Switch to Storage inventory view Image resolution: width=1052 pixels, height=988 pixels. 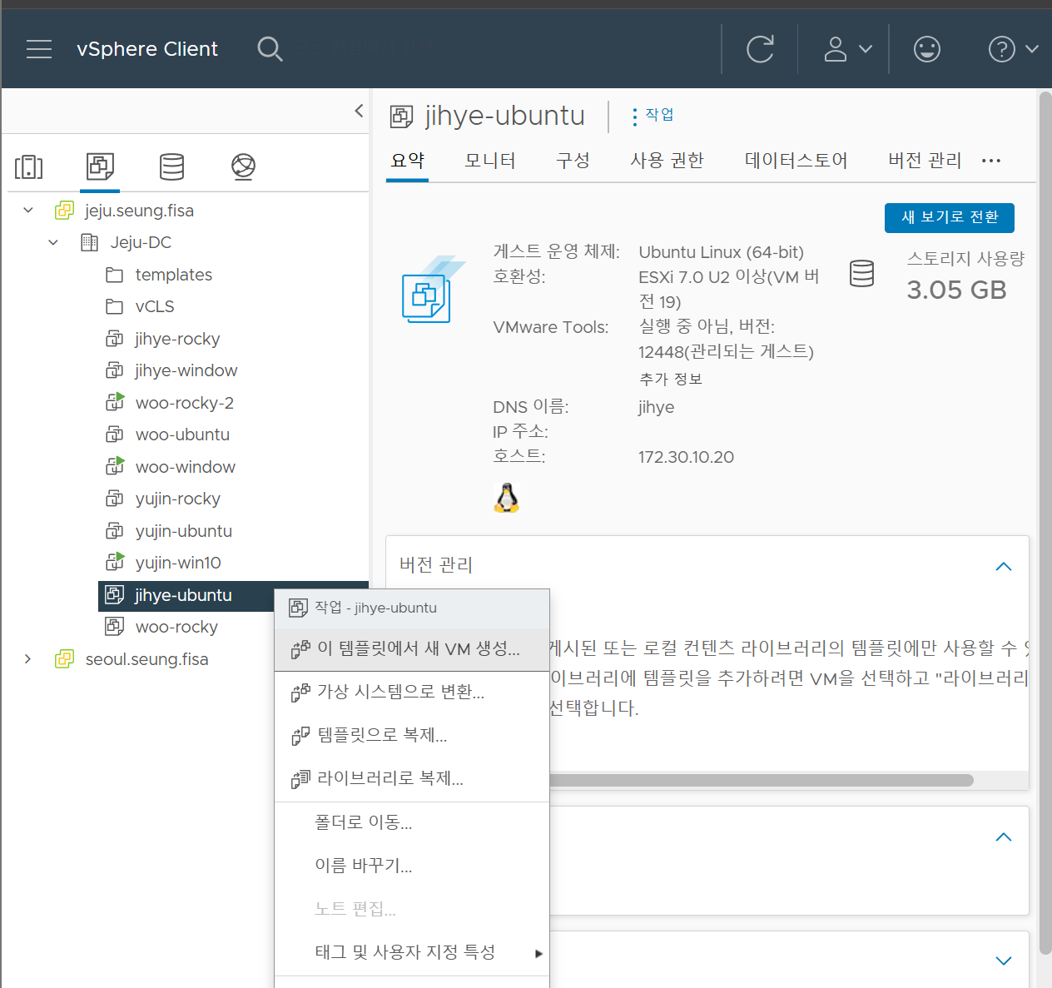pyautogui.click(x=171, y=167)
